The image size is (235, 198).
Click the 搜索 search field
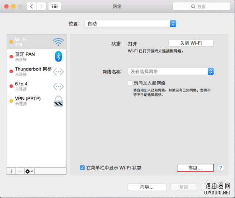201,6
